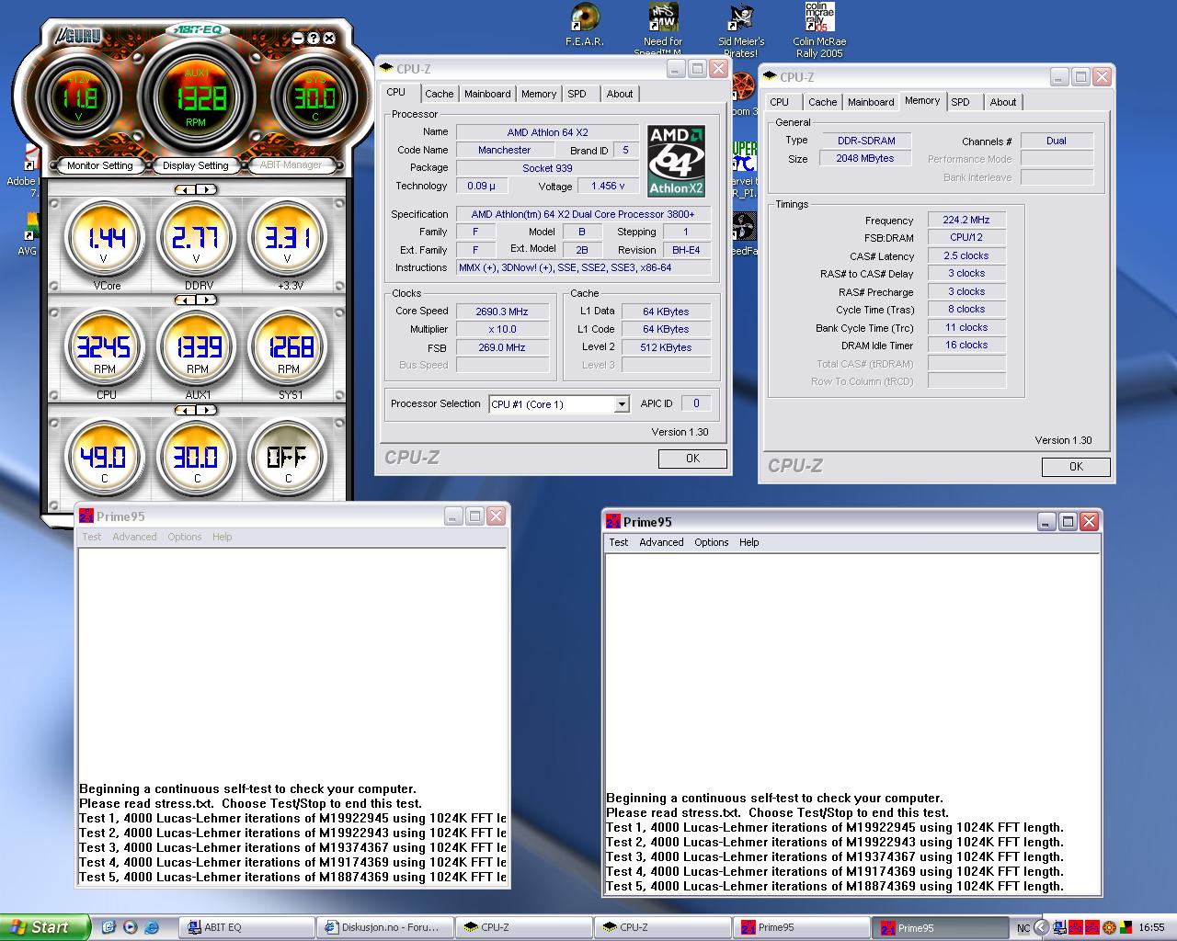Switch to Cache tab in left CPU-Z
This screenshot has width=1177, height=941.
coord(439,94)
